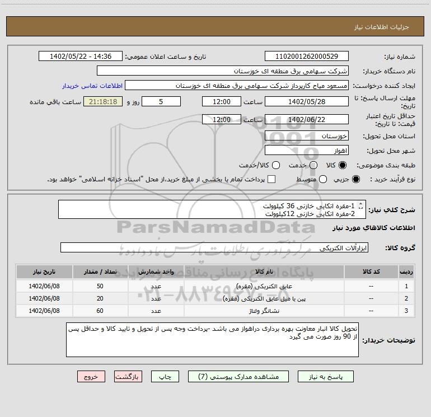Click row number 1 cell
Viewport: 431px width, 417px height.
click(x=406, y=286)
